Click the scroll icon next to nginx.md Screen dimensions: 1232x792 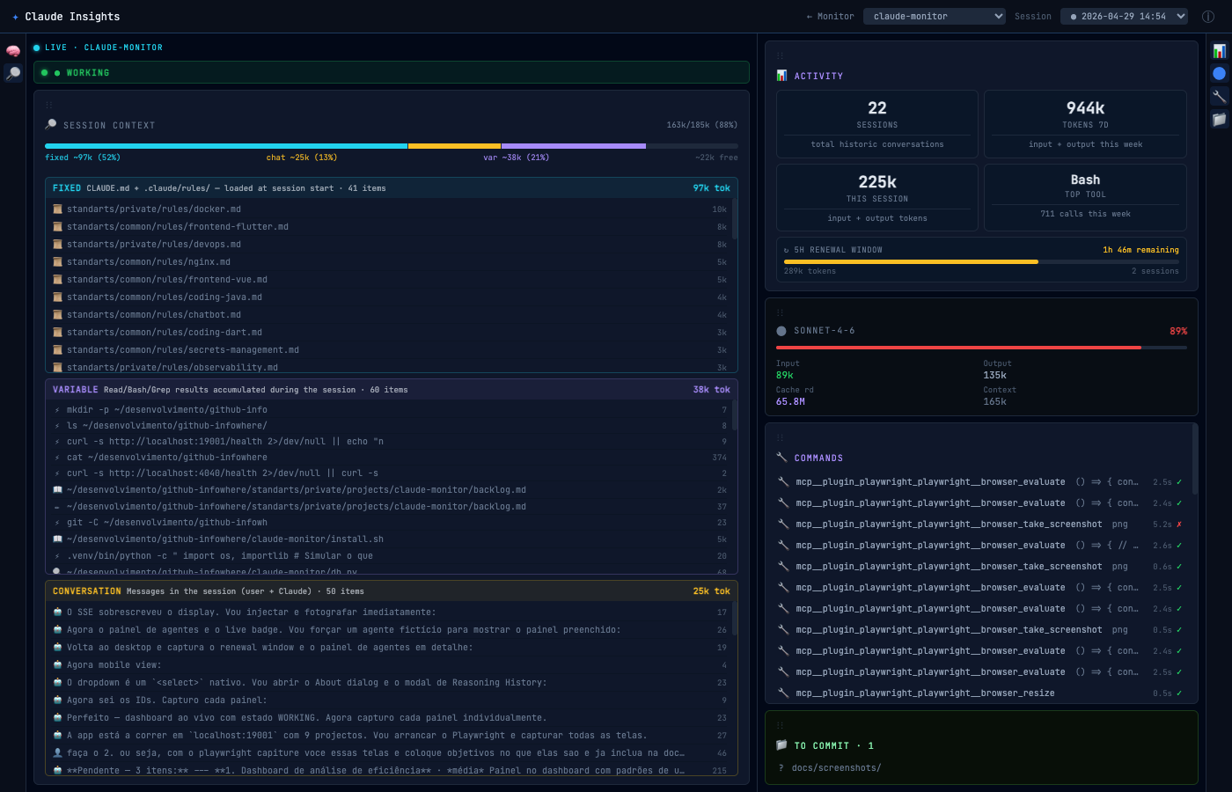click(57, 262)
